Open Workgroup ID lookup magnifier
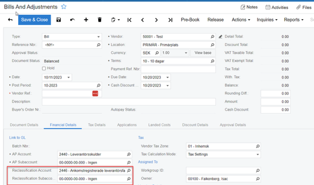The image size is (314, 185). pos(258,171)
